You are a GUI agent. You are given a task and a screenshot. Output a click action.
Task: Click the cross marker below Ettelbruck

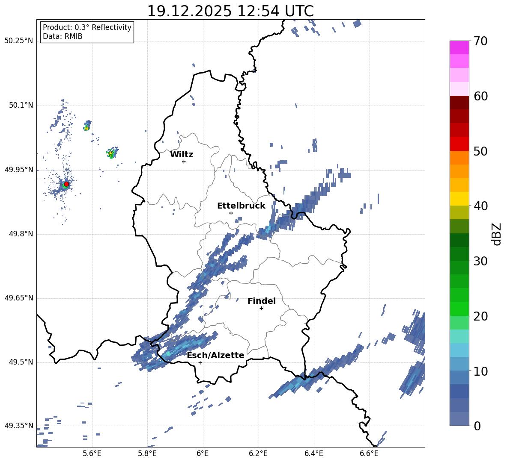pos(231,213)
